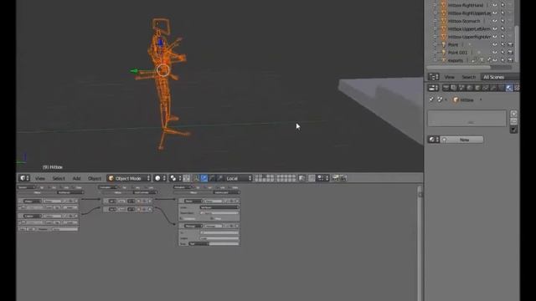
Task: Open the Add menu in the 3D view header
Action: tap(76, 178)
